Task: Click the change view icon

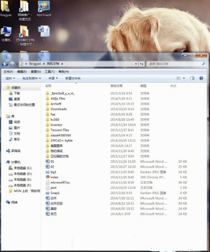Action: tap(179, 78)
